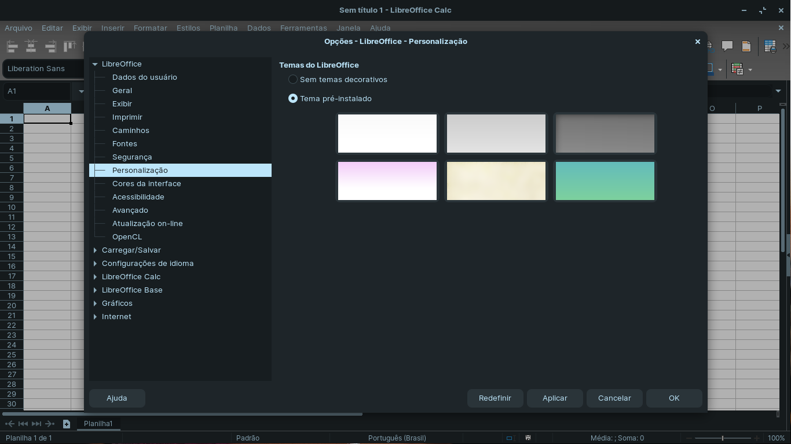
Task: Click the document save status icon
Action: [528, 438]
